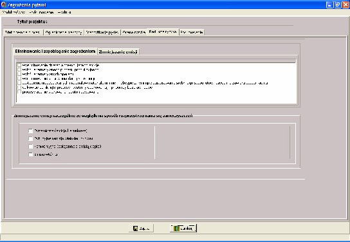350x242 pixels.
Task: Enable the fourth, bottom emission checkbox
Action: click(31, 154)
